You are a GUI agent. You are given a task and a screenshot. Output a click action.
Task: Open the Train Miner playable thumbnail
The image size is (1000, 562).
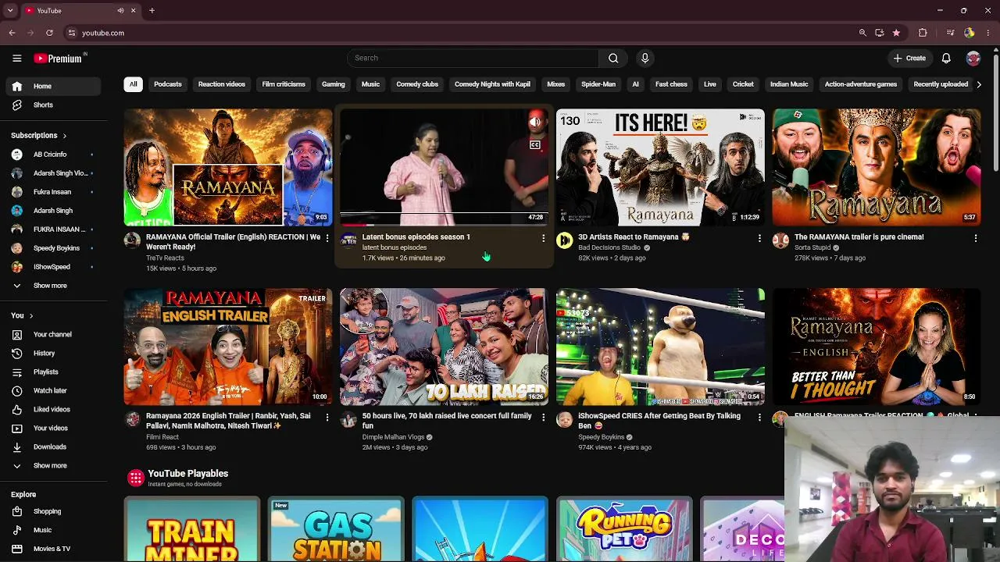coord(192,529)
